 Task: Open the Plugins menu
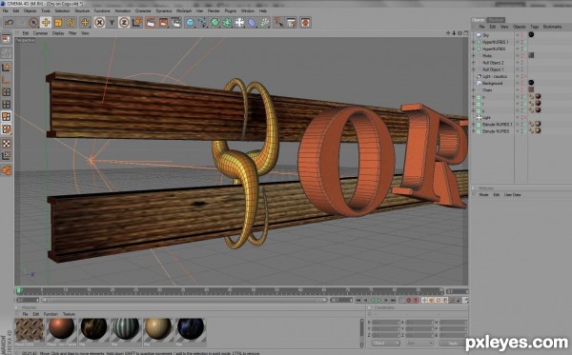click(x=230, y=10)
